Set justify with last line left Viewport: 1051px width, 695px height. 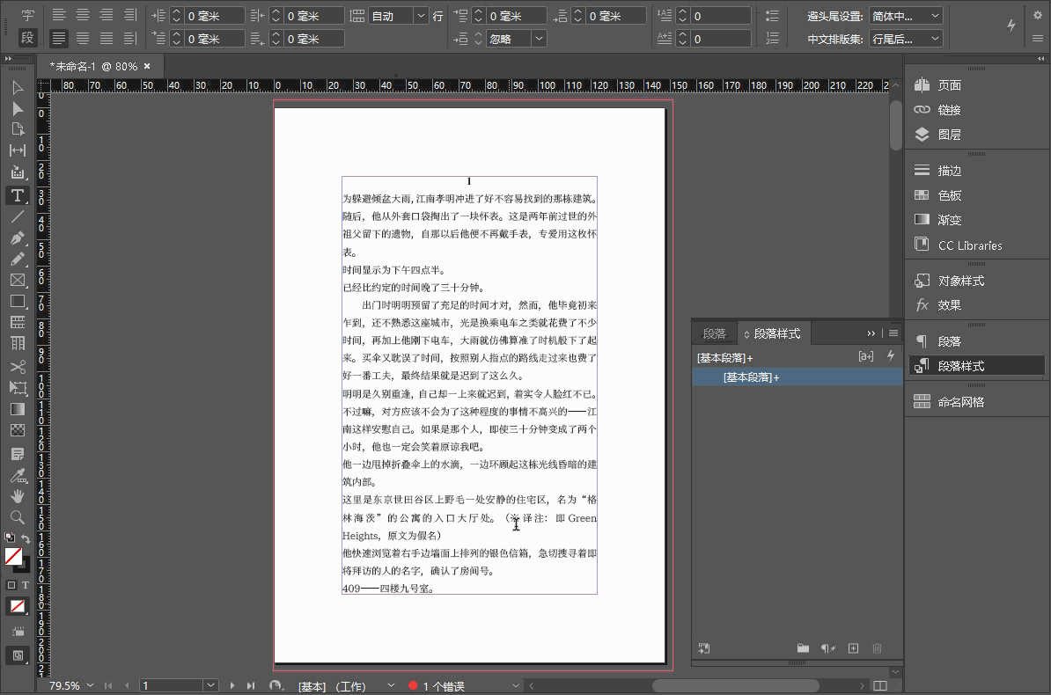59,38
